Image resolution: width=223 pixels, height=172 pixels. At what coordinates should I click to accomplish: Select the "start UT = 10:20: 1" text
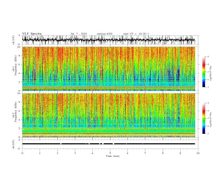click(136, 34)
